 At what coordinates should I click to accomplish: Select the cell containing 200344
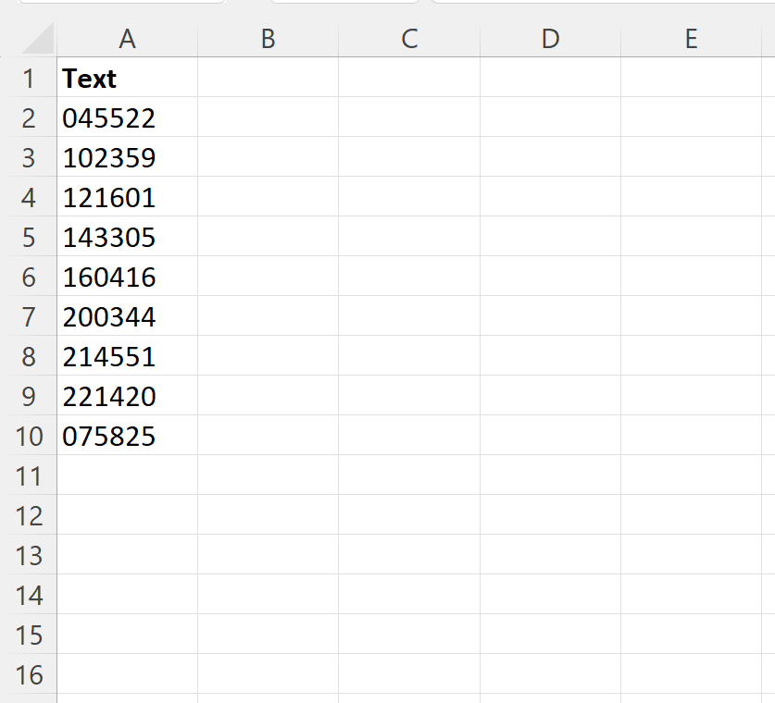[x=127, y=316]
